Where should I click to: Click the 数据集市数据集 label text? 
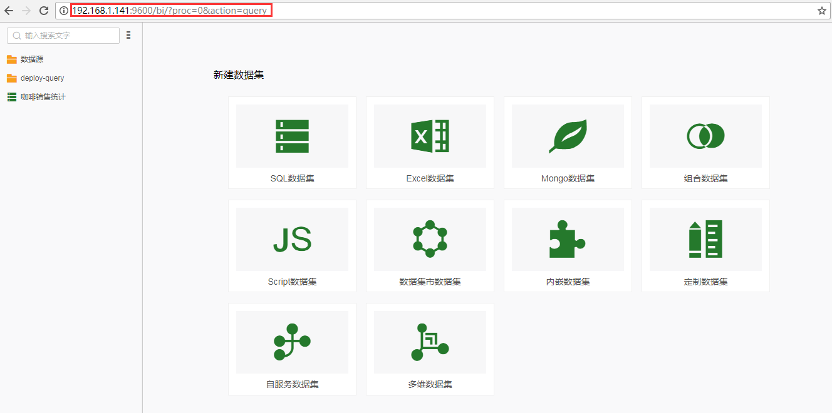coord(430,282)
